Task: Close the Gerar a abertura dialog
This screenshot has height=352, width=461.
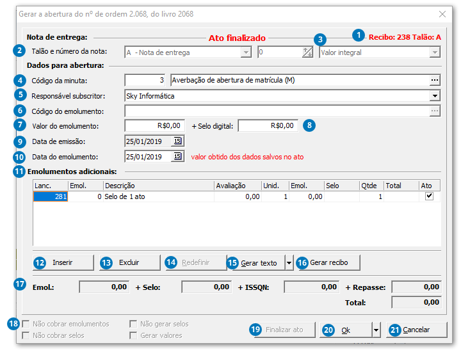Action: tap(442, 13)
